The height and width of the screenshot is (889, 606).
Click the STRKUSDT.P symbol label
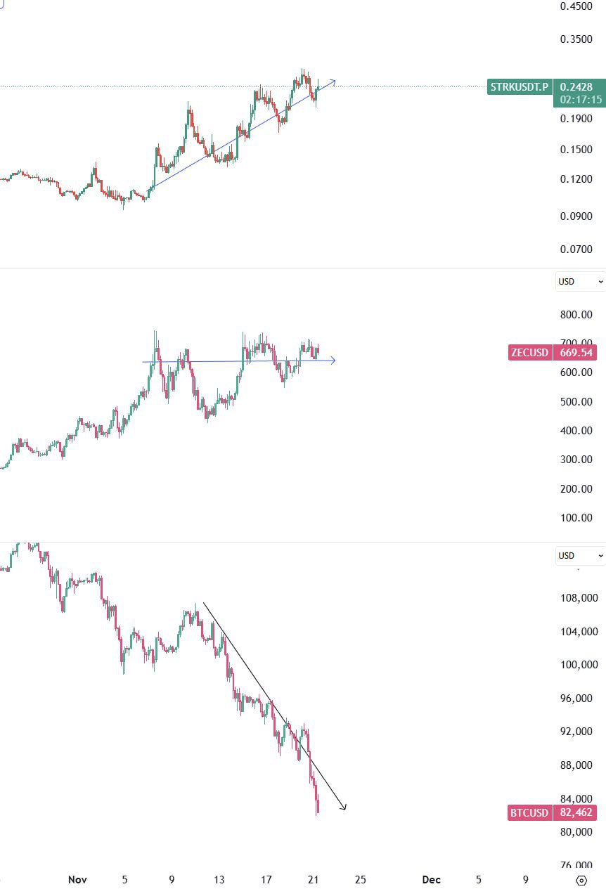(x=519, y=87)
